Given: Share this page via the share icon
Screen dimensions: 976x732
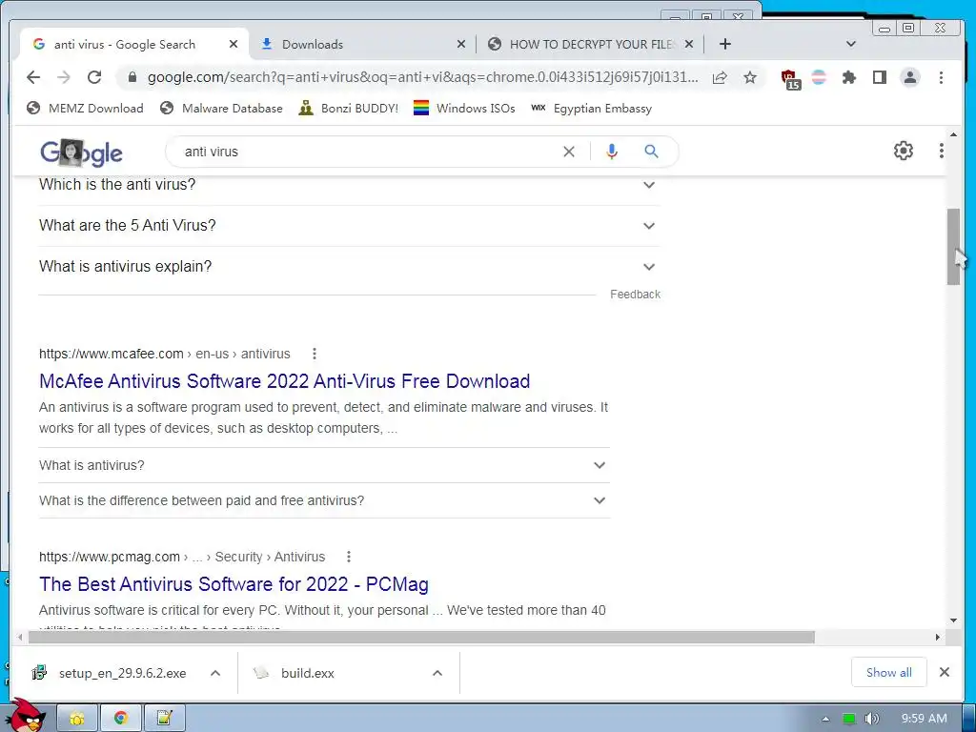Looking at the screenshot, I should 720,77.
